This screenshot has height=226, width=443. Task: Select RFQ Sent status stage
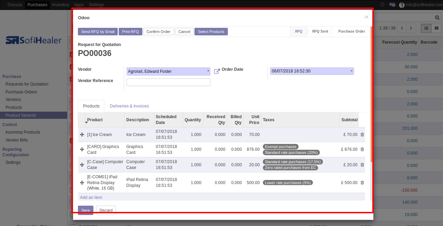tap(320, 31)
